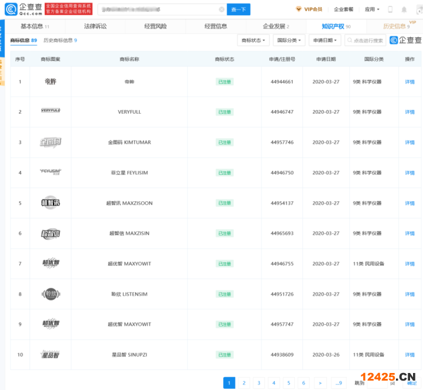Open 聆欣 LISTENSIM trademark logo image
The height and width of the screenshot is (390, 423).
pyautogui.click(x=51, y=294)
